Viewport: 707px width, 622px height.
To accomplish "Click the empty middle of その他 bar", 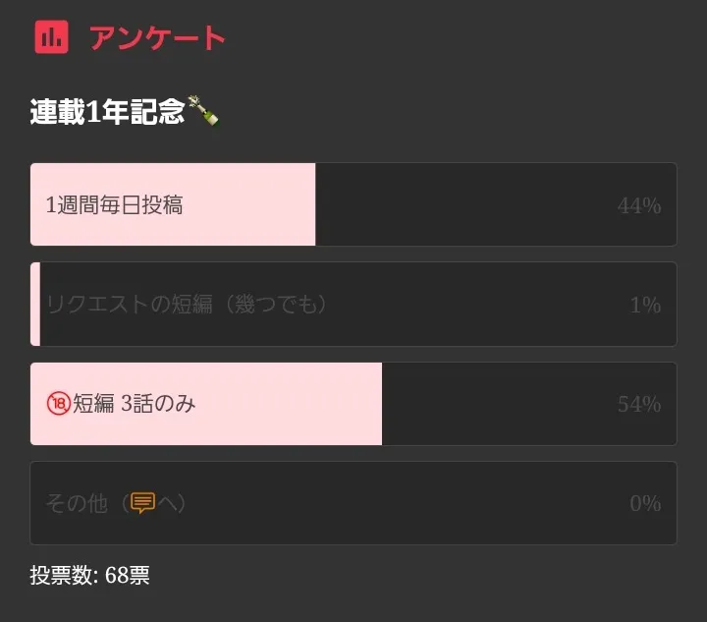I will [393, 503].
